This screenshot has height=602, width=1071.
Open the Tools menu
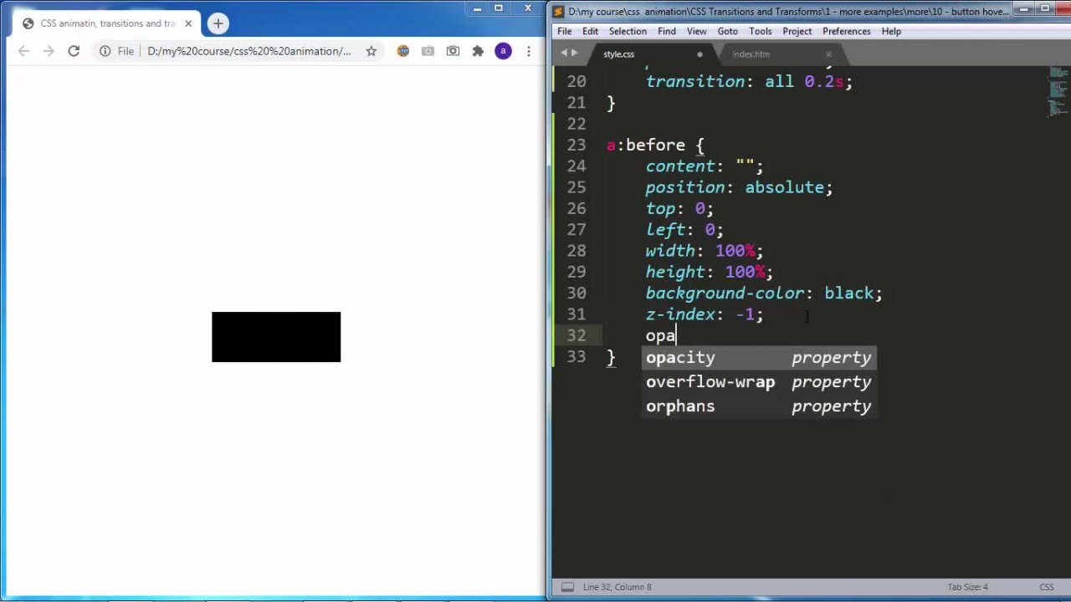(x=760, y=31)
